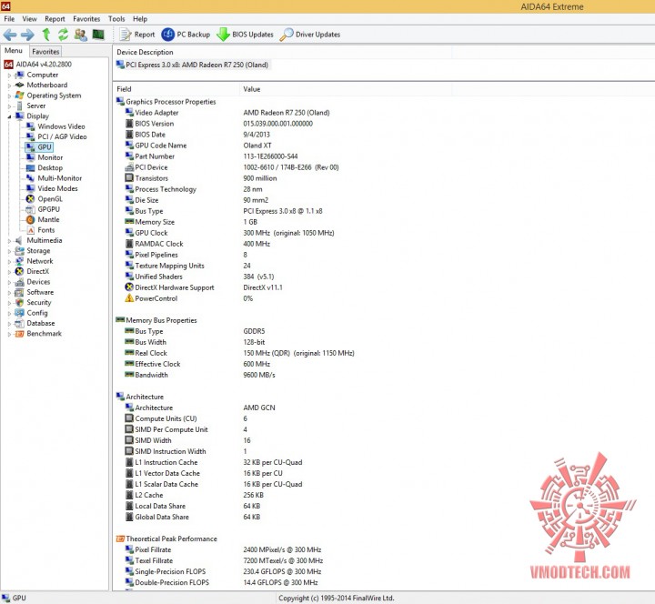This screenshot has width=655, height=604.
Task: Open the Report menu
Action: point(55,19)
